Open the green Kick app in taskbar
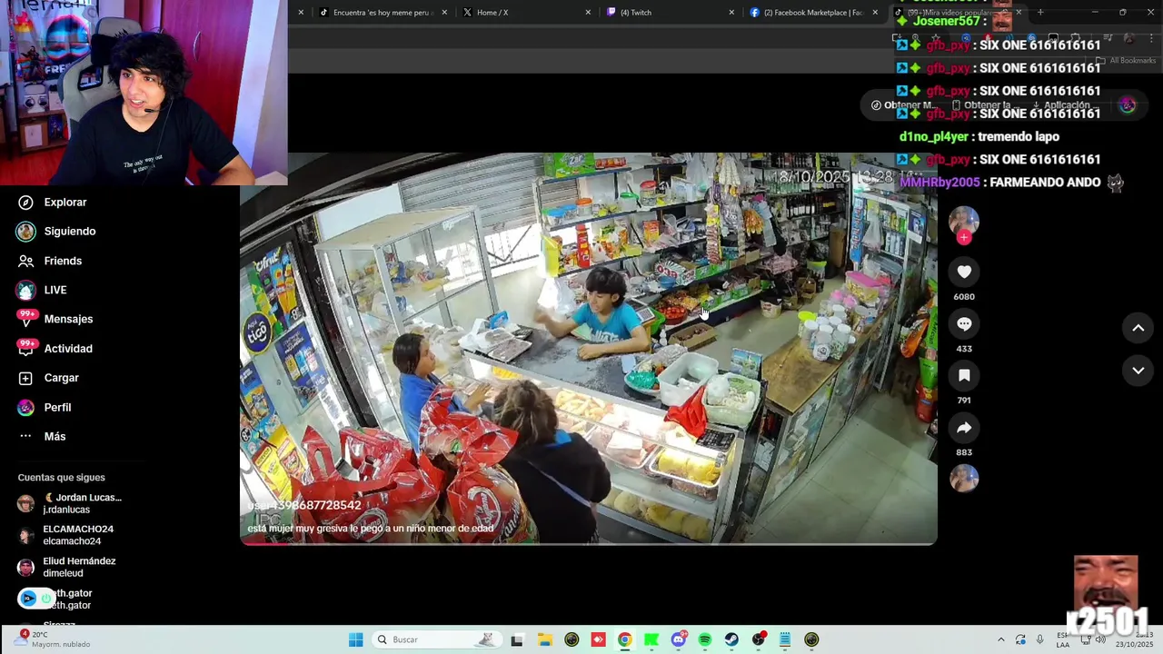The width and height of the screenshot is (1163, 654). [651, 639]
